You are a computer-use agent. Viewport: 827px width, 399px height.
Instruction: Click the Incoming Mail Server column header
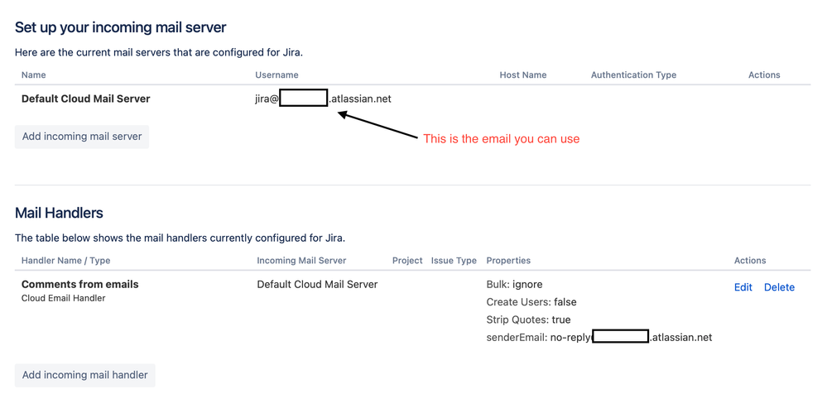[x=301, y=261]
